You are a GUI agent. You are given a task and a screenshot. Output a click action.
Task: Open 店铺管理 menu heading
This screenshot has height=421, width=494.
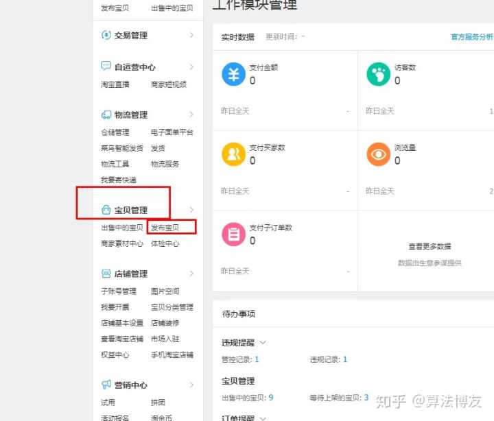[131, 274]
